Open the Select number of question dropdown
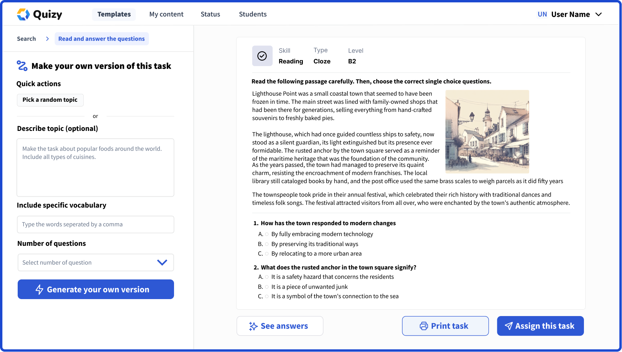The height and width of the screenshot is (352, 622). 96,262
